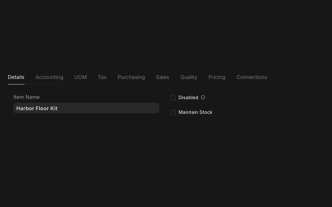The width and height of the screenshot is (332, 207).
Task: Click the Maintain Stock label text
Action: click(x=195, y=112)
